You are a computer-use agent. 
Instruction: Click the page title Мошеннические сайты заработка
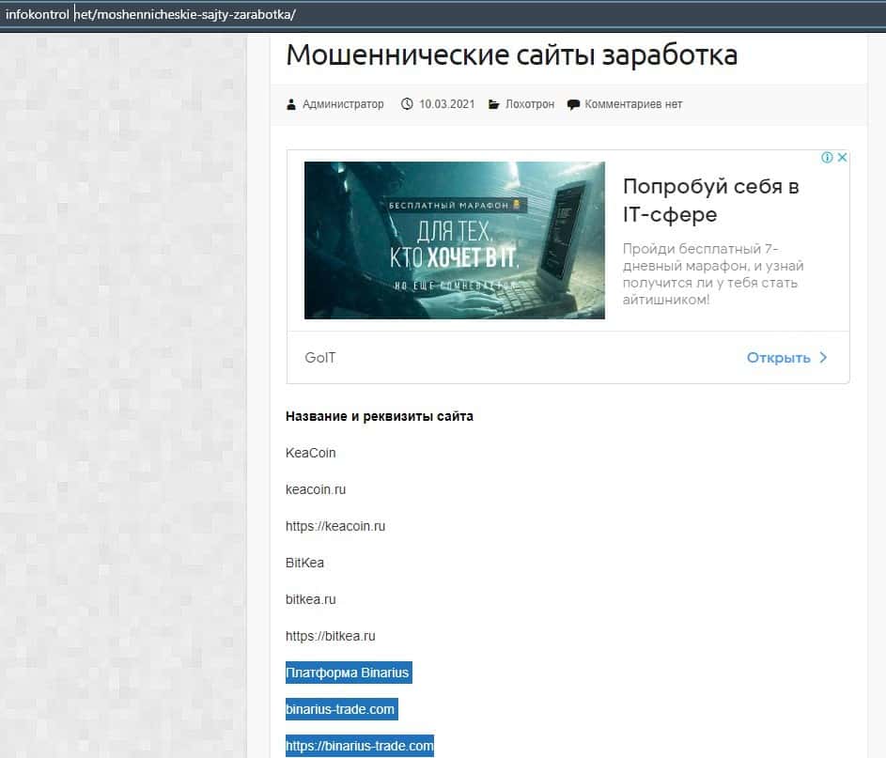(x=511, y=54)
